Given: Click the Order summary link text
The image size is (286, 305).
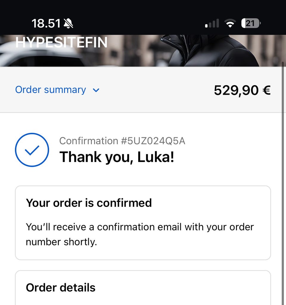Looking at the screenshot, I should (x=50, y=90).
